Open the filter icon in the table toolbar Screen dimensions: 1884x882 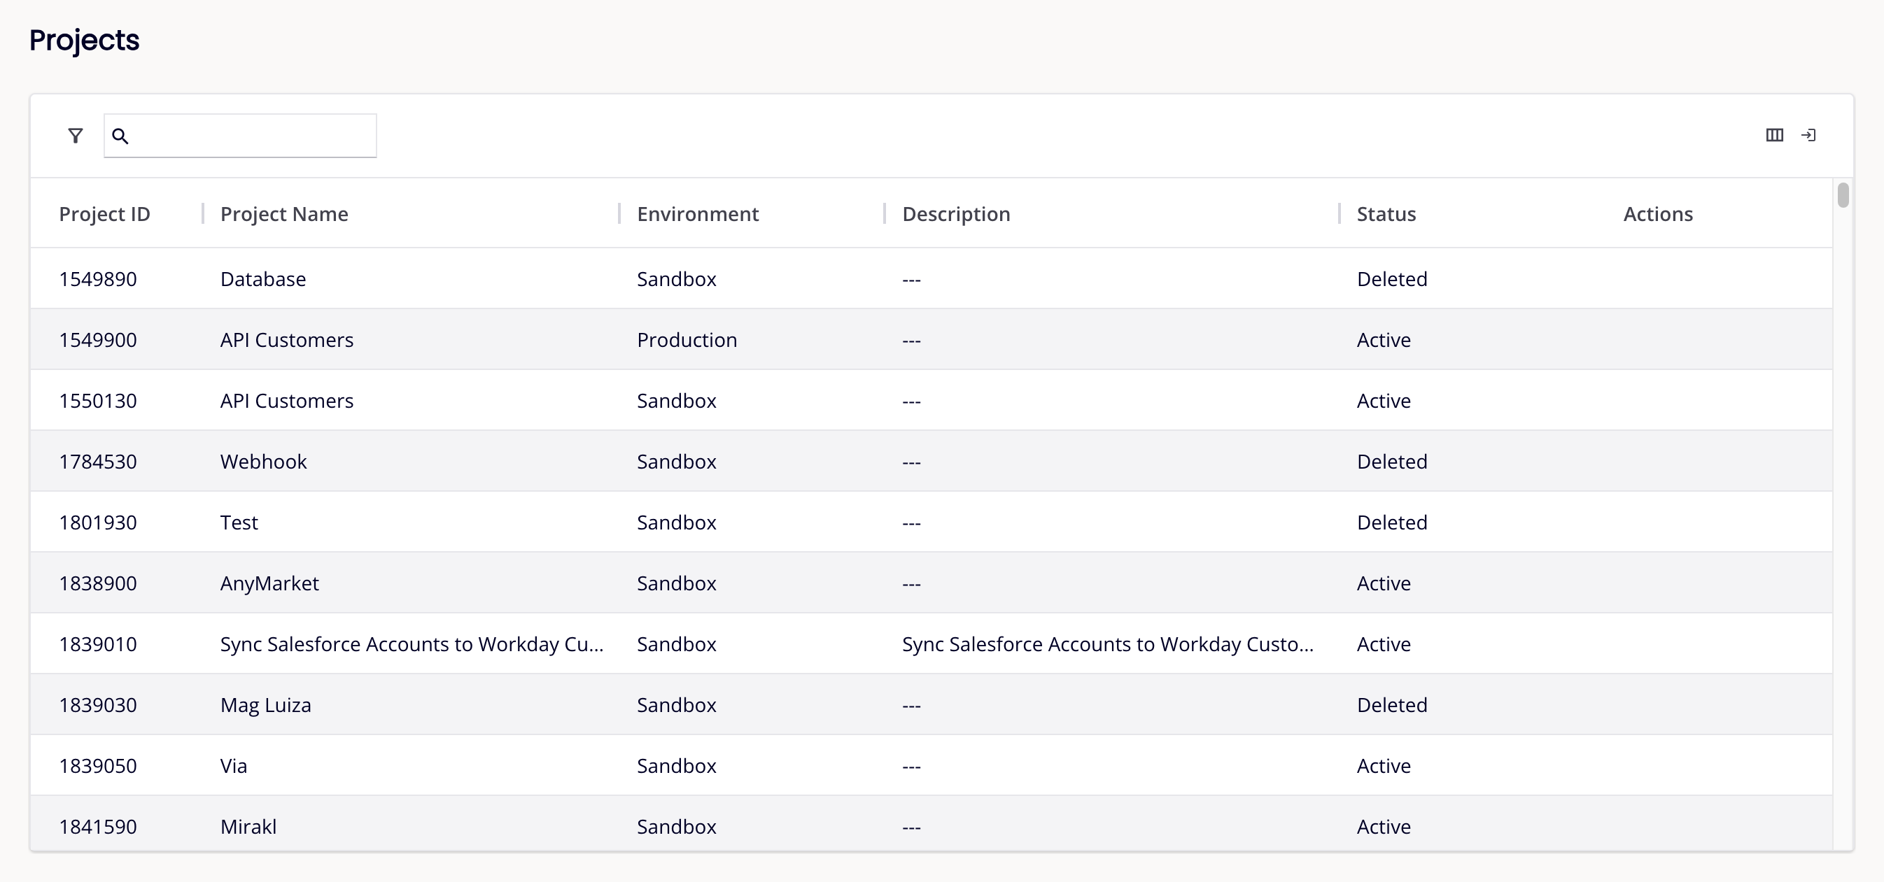[x=76, y=136]
